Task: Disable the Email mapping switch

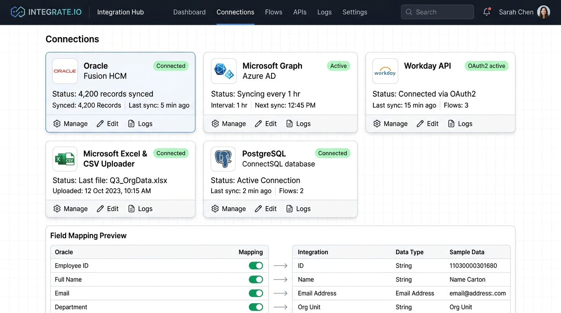Action: (256, 293)
